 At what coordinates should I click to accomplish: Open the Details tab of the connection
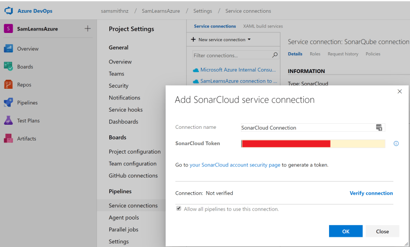click(x=295, y=54)
